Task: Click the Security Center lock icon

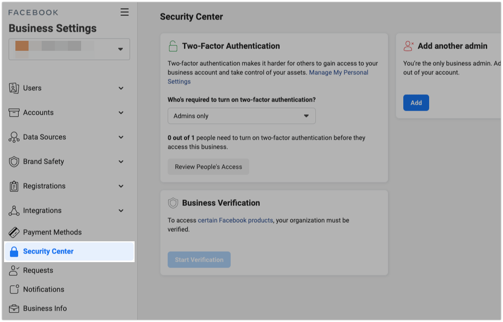Action: 14,252
